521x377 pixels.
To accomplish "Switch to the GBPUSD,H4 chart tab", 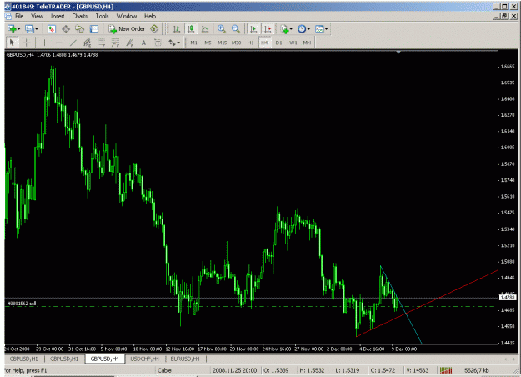I will pos(105,359).
